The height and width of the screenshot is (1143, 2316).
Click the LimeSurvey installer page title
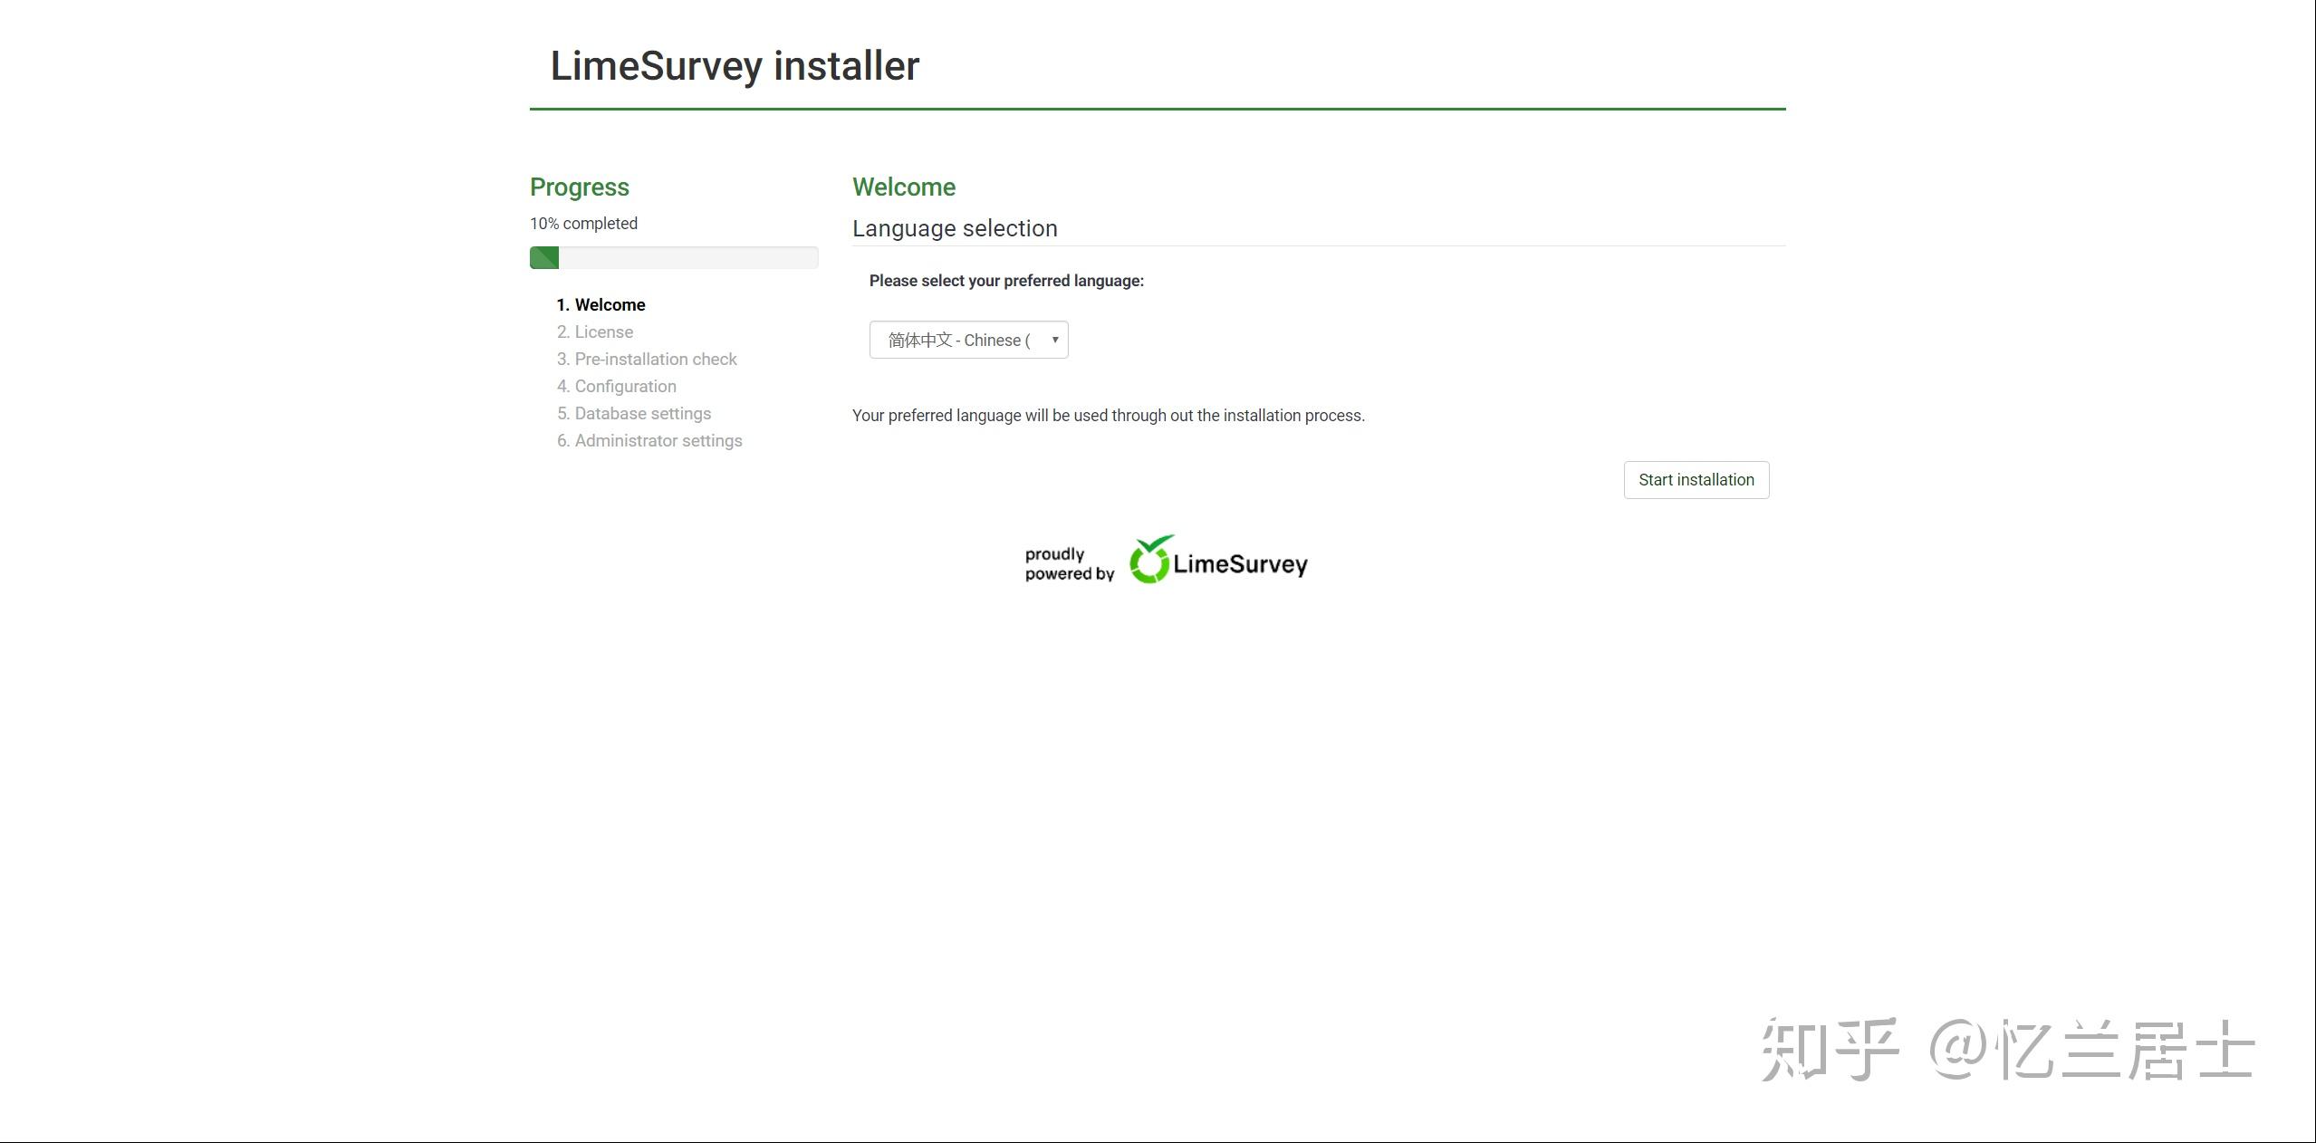click(735, 66)
